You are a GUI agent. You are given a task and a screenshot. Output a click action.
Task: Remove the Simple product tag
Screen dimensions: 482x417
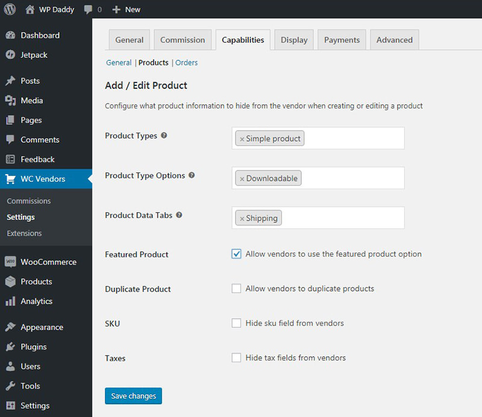[242, 139]
